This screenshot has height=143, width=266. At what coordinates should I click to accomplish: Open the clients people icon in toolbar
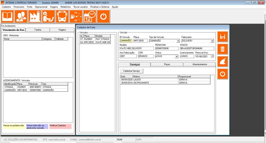point(21,16)
